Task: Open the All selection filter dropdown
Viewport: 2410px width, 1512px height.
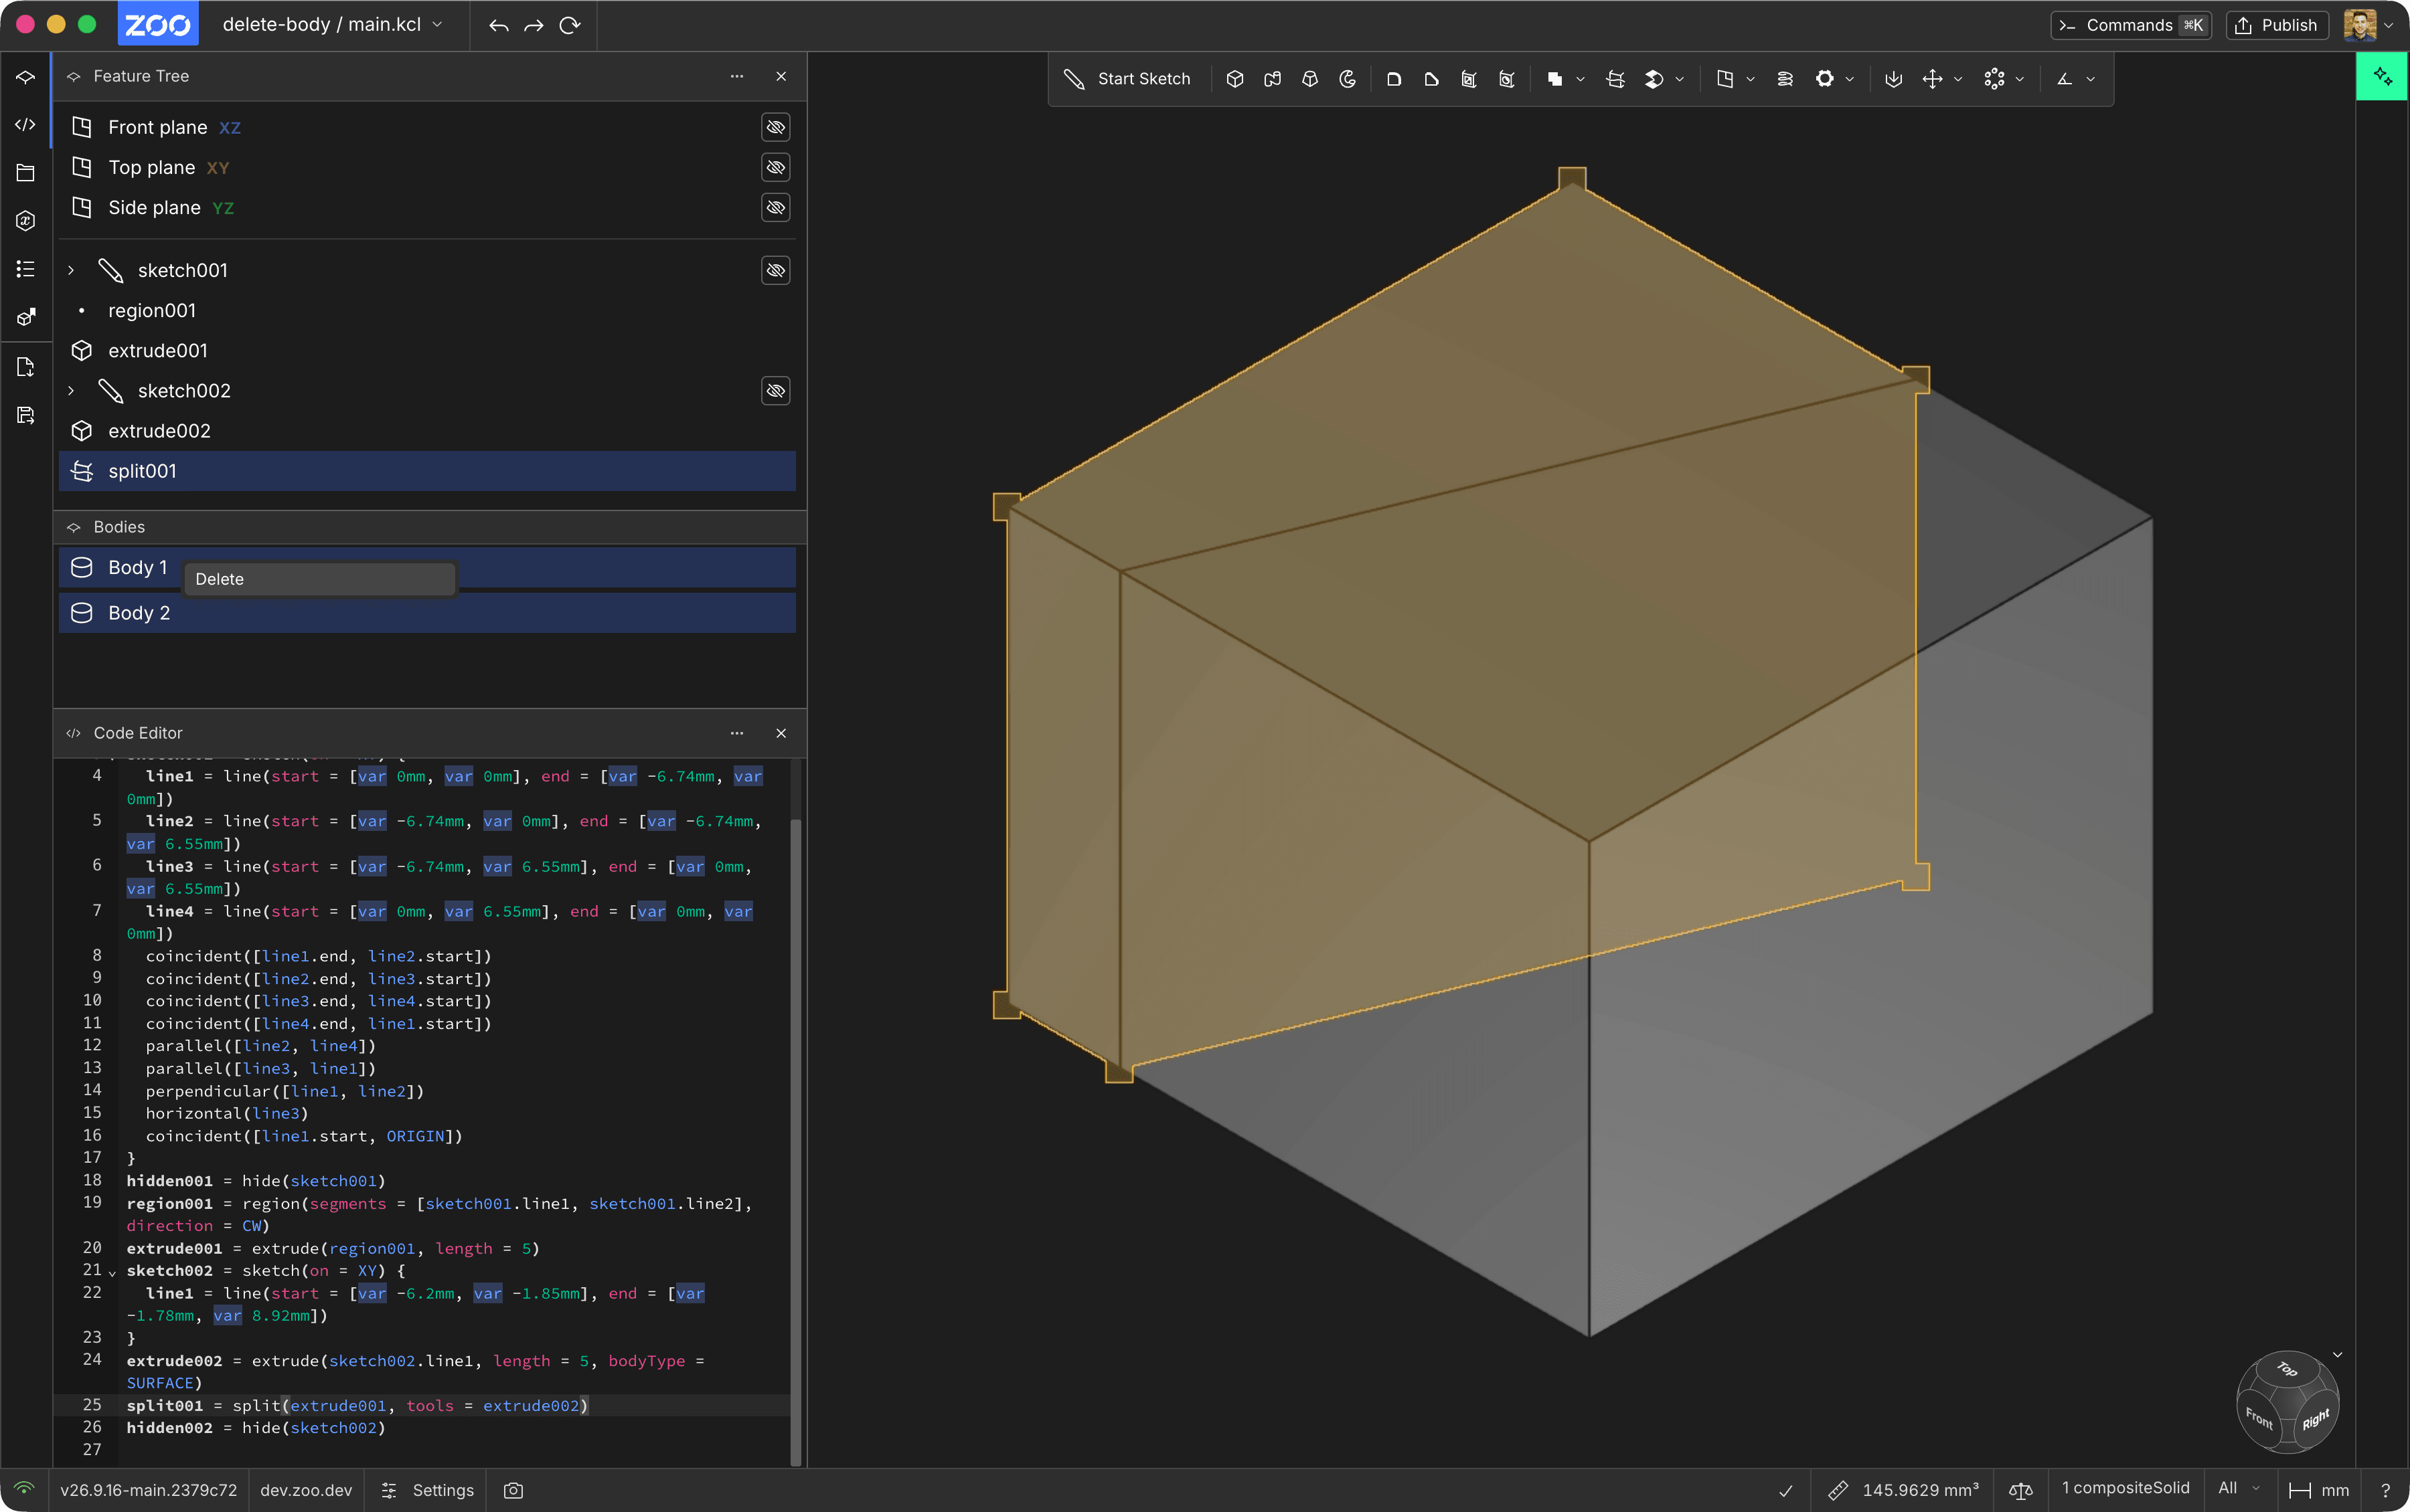Action: coord(2238,1488)
